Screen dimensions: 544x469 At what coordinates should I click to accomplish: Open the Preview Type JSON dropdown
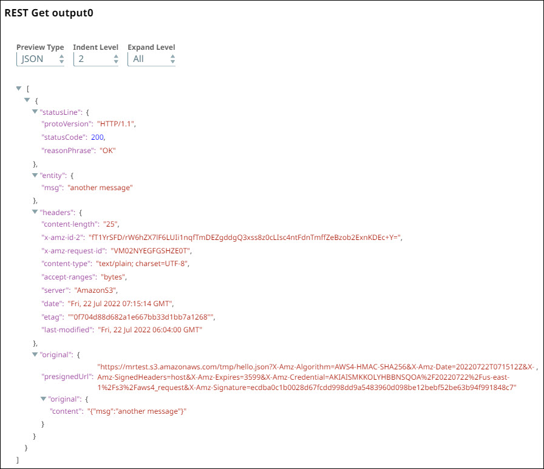40,59
